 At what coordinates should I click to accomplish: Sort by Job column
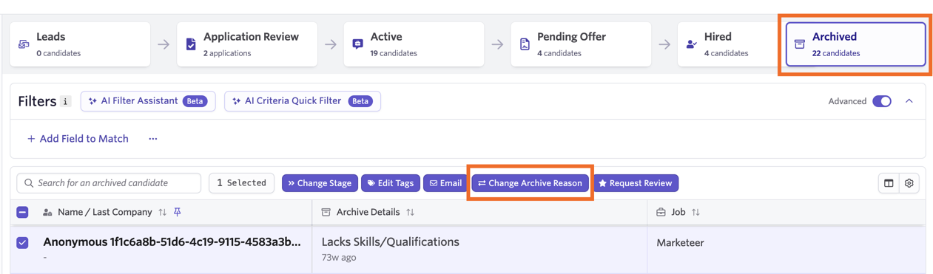[x=695, y=212]
